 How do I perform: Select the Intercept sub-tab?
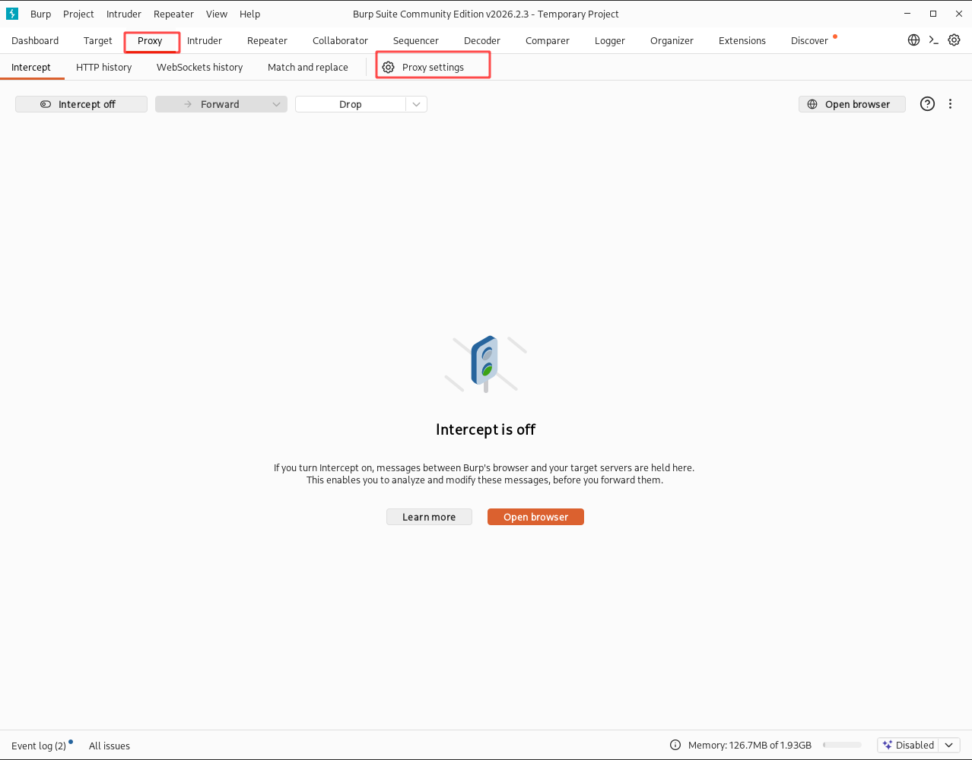pos(31,67)
